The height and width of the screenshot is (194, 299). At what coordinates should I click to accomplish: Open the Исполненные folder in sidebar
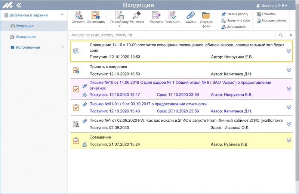coord(28,47)
